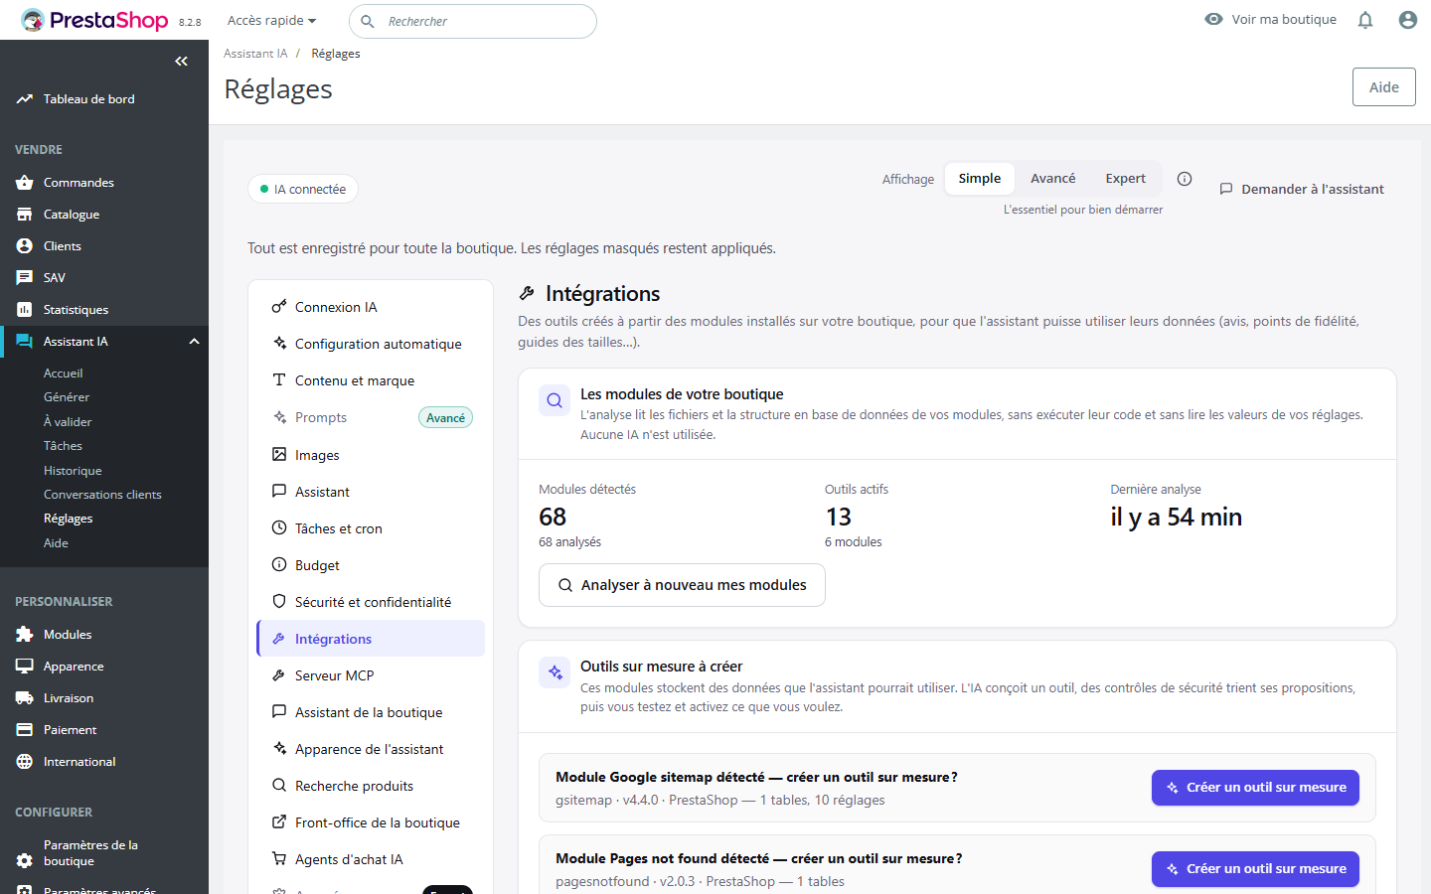Click the PrestaShop logo
Screen dimensions: 1431x894
(95, 20)
